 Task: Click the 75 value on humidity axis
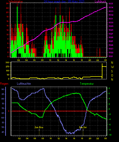(x=3, y=104)
